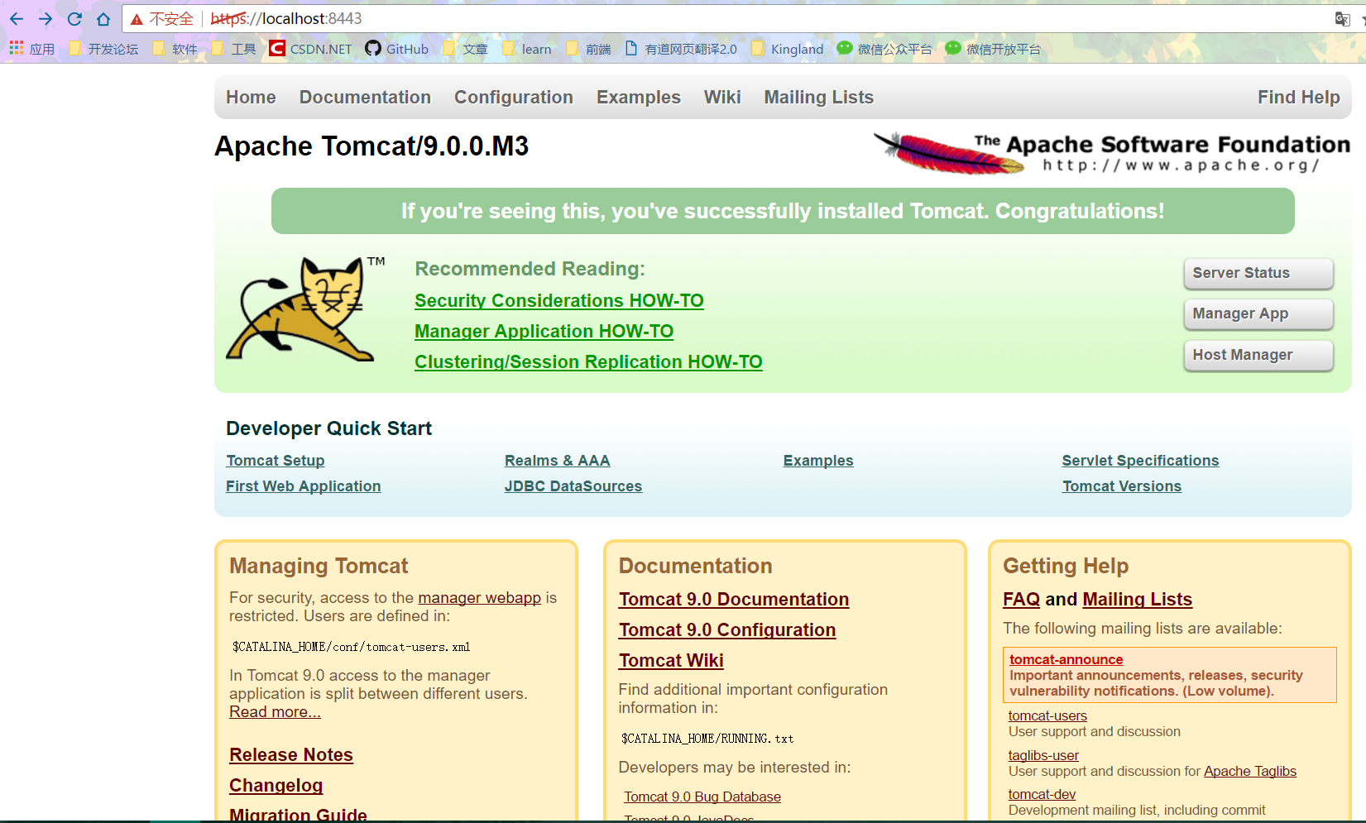Open the Examples link under Developer Quick Start
Image resolution: width=1366 pixels, height=823 pixels.
point(818,461)
